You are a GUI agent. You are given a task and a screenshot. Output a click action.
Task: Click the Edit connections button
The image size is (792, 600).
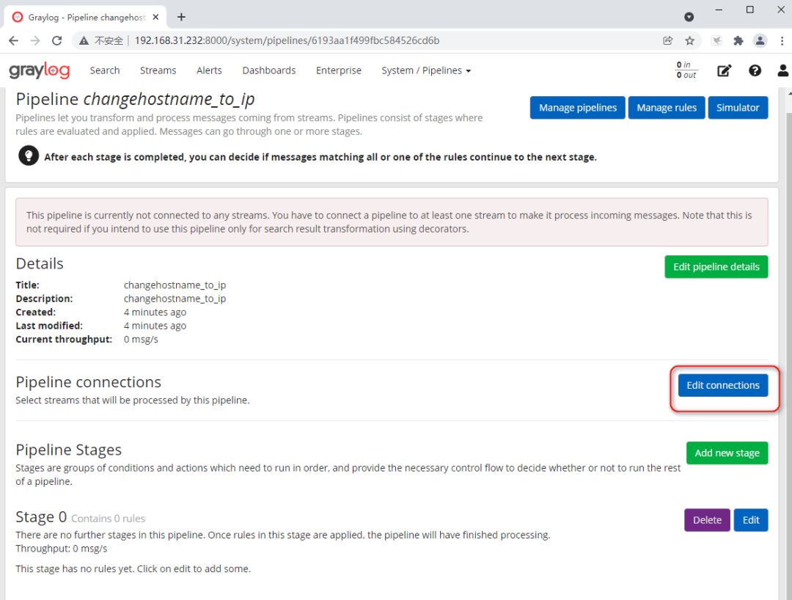[x=722, y=385]
